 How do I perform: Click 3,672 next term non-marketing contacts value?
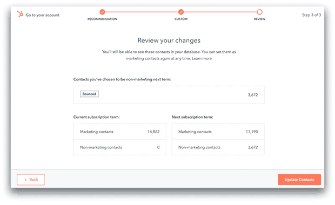click(x=253, y=147)
